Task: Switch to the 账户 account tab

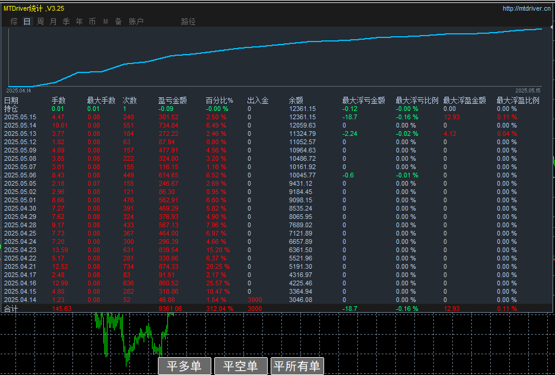Action: pos(136,21)
